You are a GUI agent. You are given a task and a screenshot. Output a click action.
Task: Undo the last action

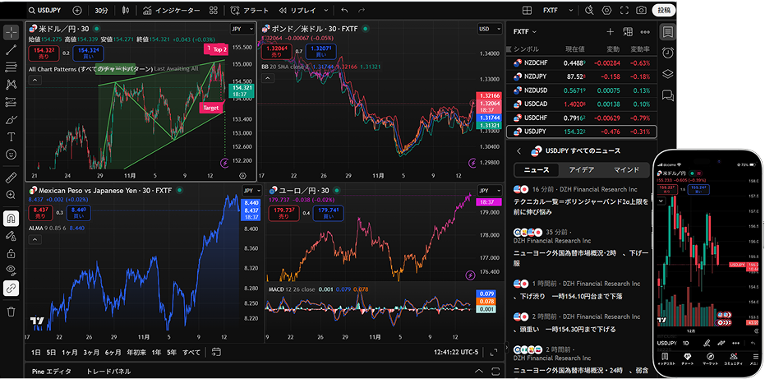pyautogui.click(x=344, y=10)
